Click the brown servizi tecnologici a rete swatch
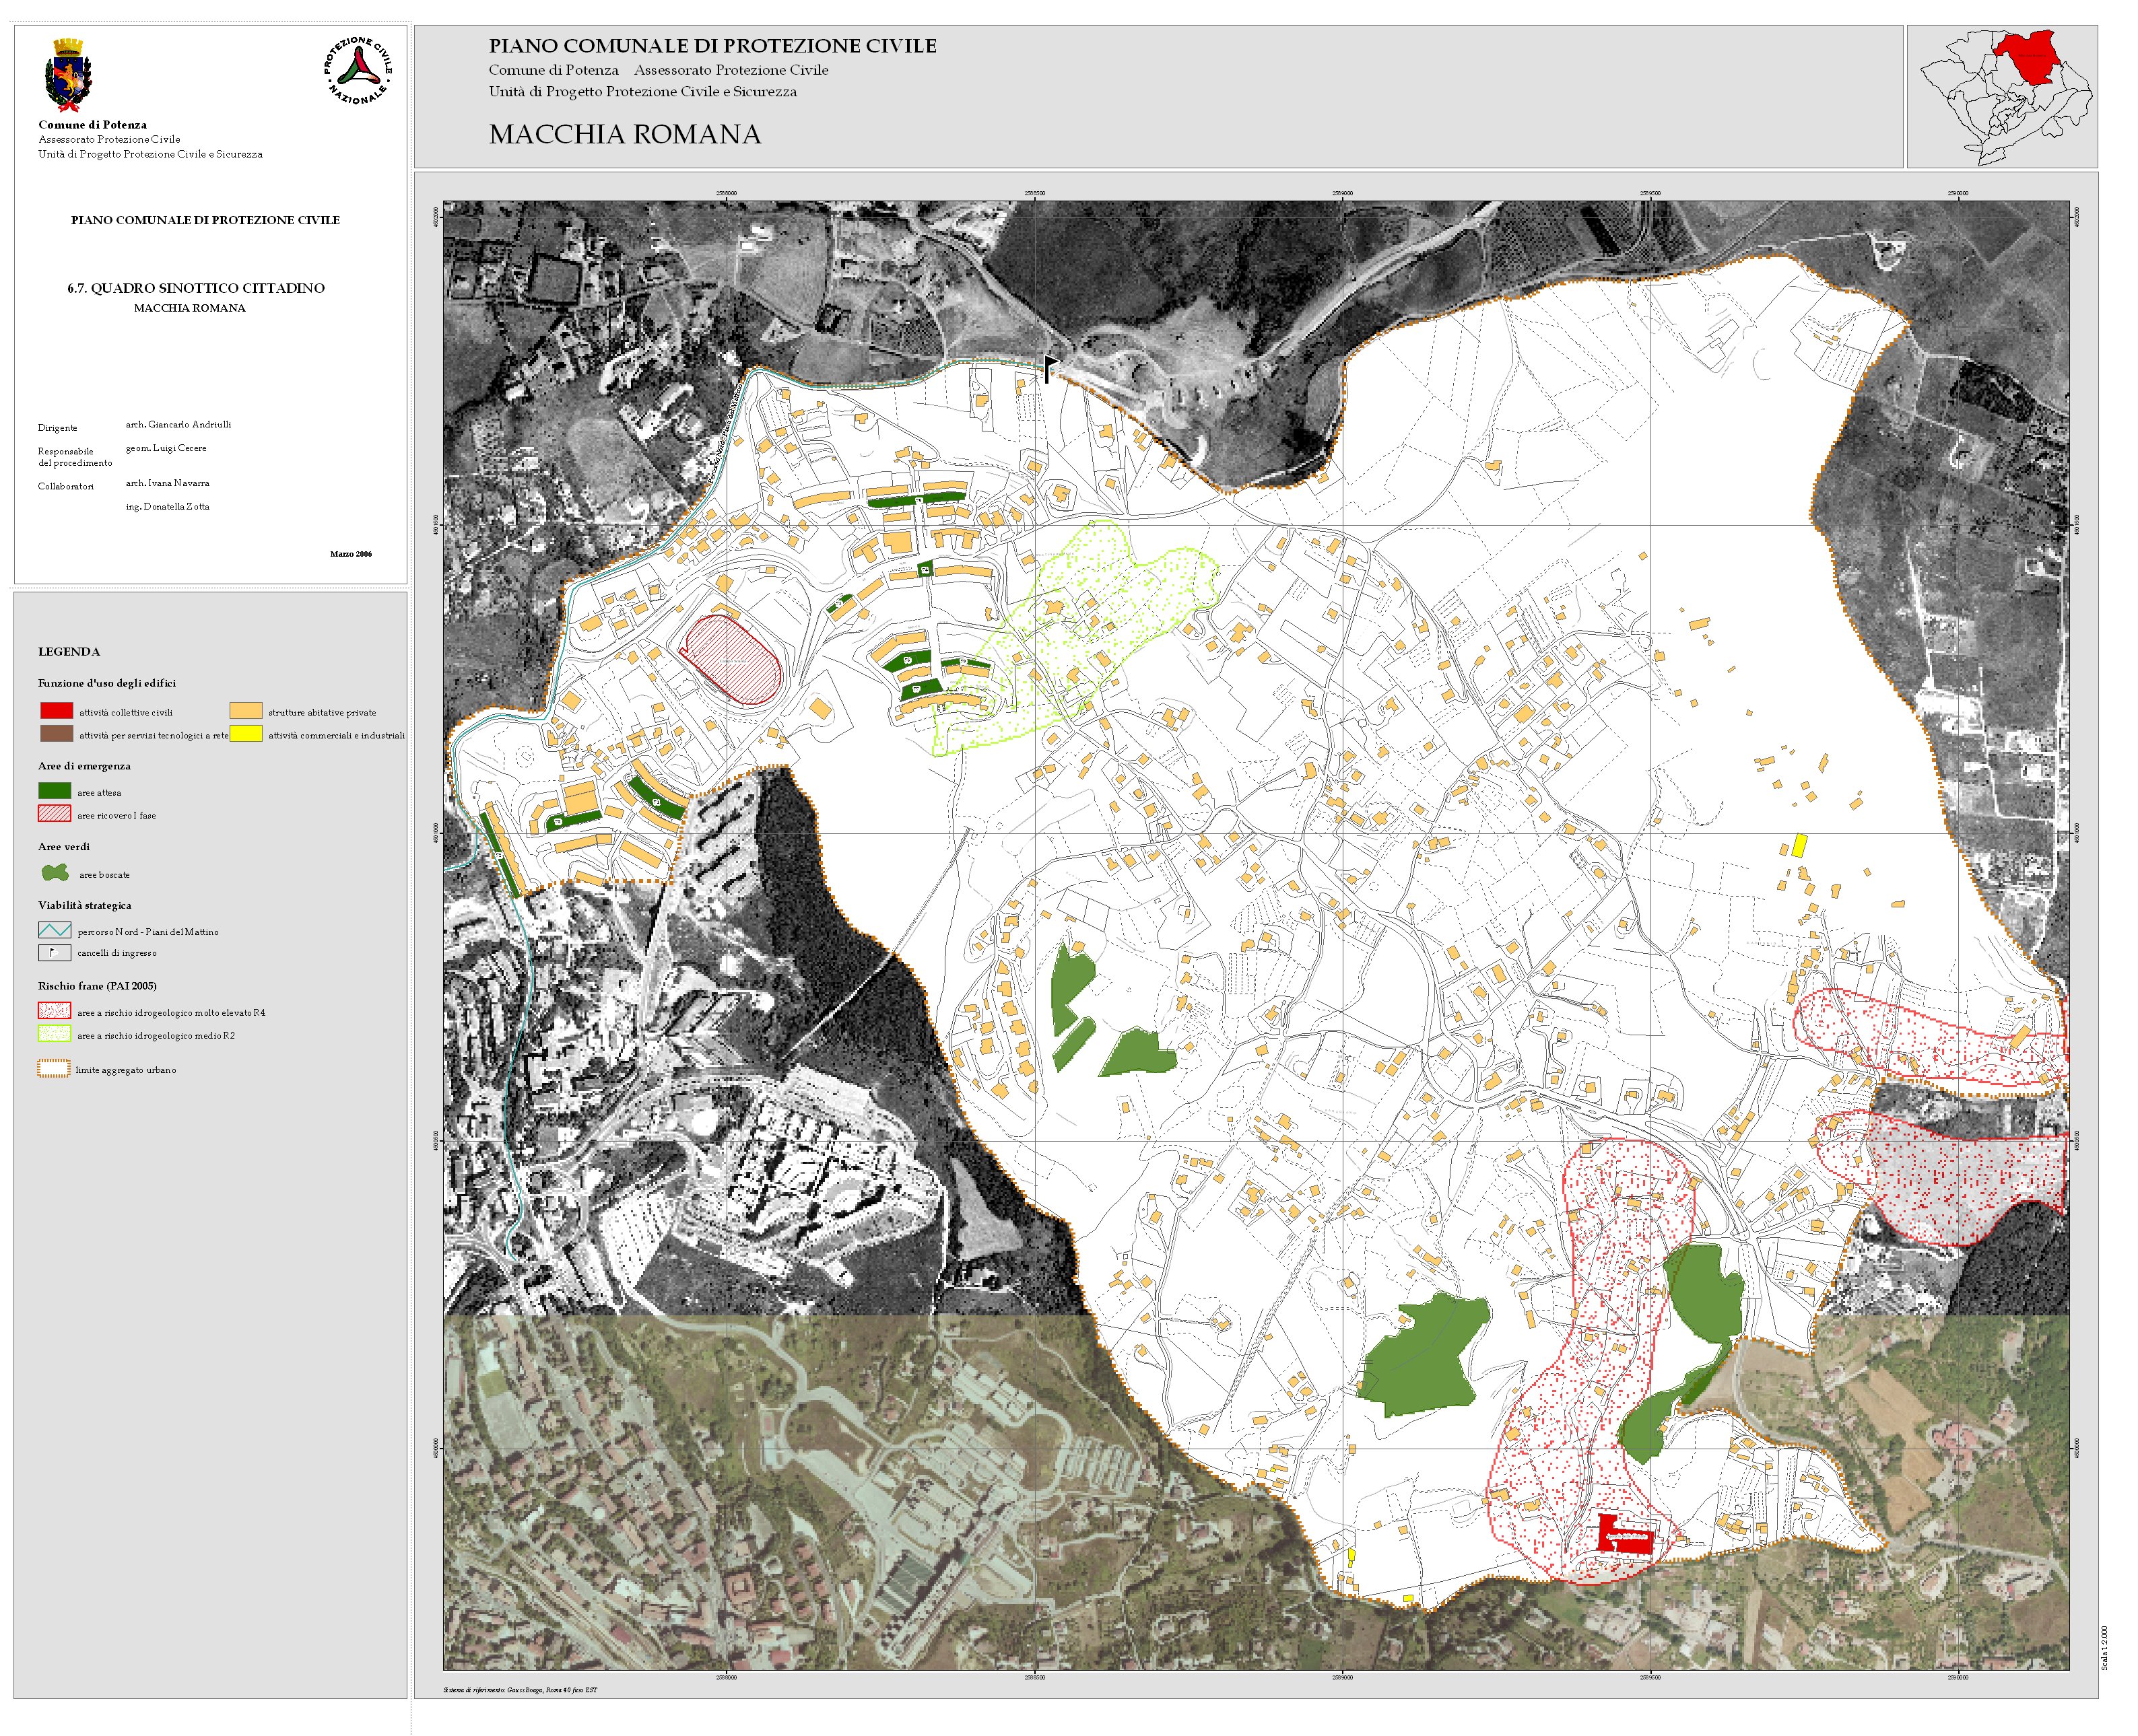Image resolution: width=2138 pixels, height=1736 pixels. tap(56, 734)
